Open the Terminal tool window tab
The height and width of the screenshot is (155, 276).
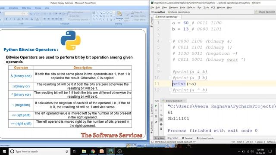point(187,138)
